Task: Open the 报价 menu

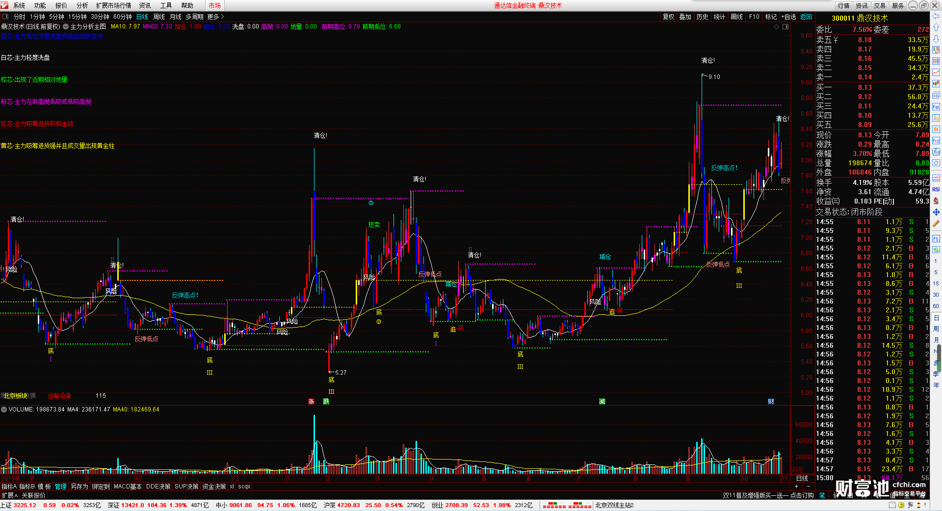Action: tap(61, 5)
